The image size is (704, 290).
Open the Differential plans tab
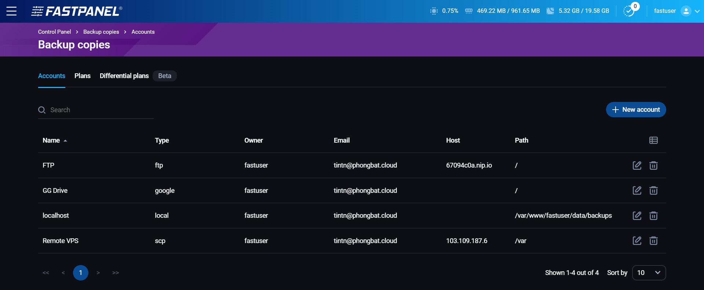124,76
